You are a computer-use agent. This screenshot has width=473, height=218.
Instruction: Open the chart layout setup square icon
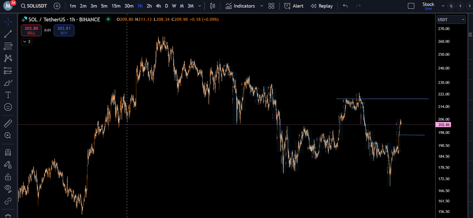pos(411,6)
